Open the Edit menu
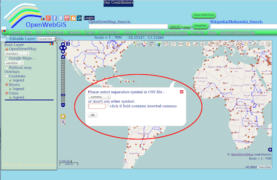The image size is (277, 180). pos(39,32)
